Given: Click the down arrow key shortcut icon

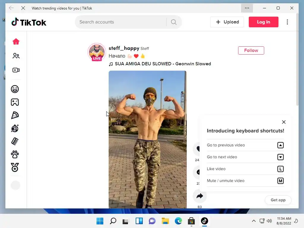Looking at the screenshot, I should 280,157.
